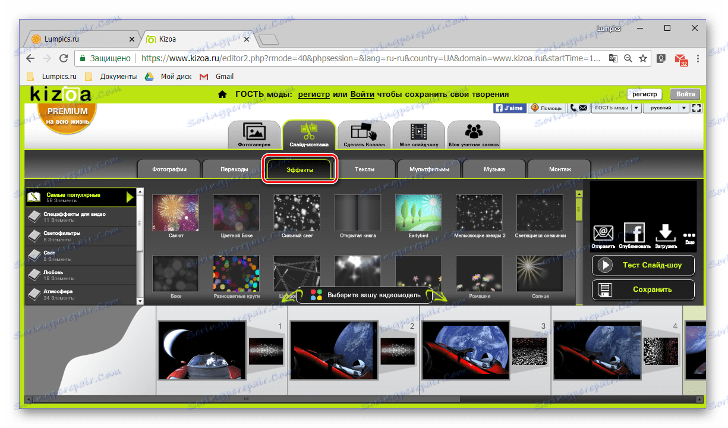Click category list scroll up arrow

[x=140, y=191]
